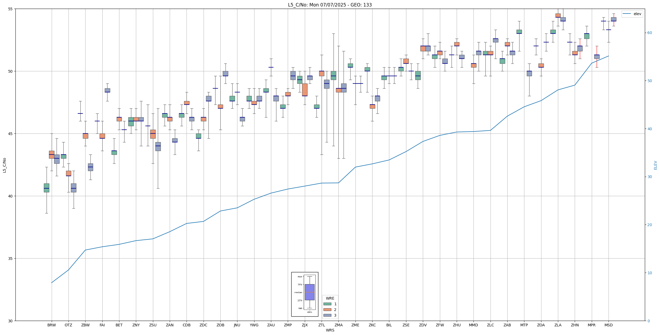
Task: Click the MSD station tick label
Action: [608, 325]
